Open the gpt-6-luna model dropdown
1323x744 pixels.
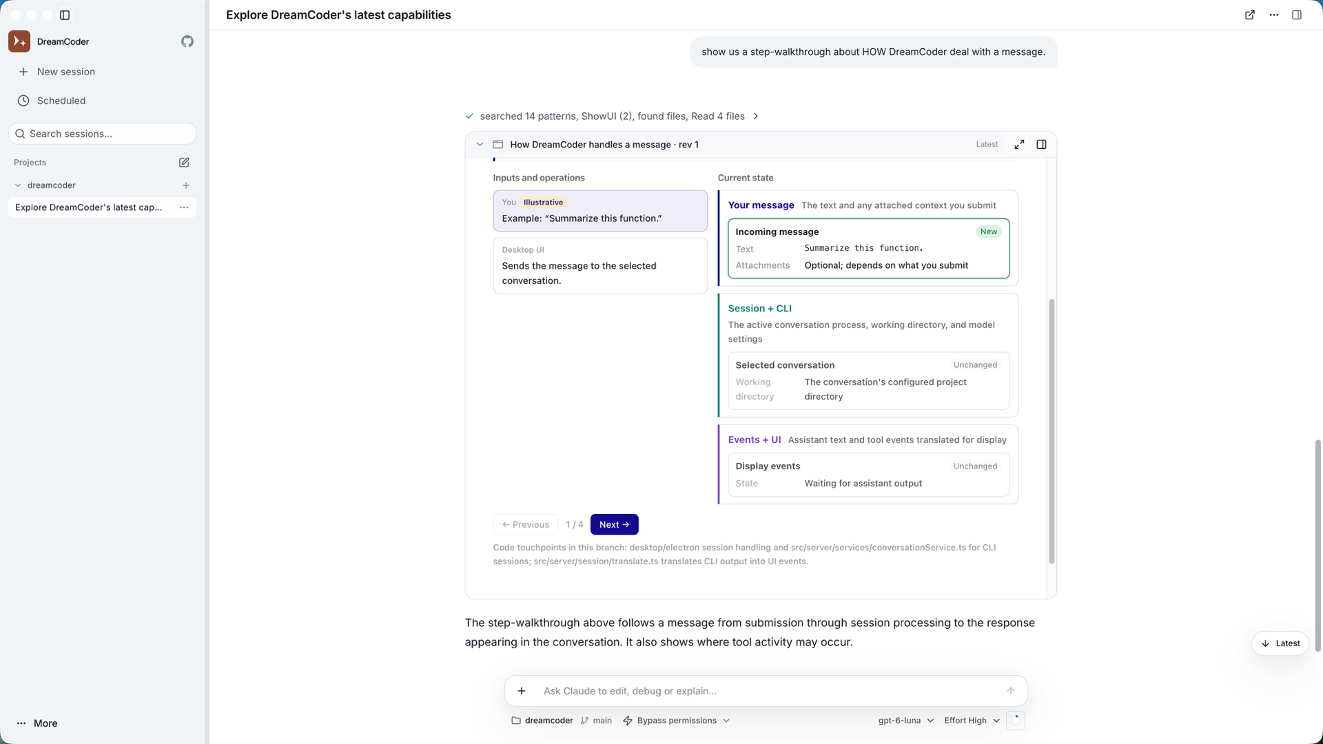tap(906, 721)
